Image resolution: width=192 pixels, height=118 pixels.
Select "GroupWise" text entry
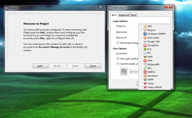[153, 45]
